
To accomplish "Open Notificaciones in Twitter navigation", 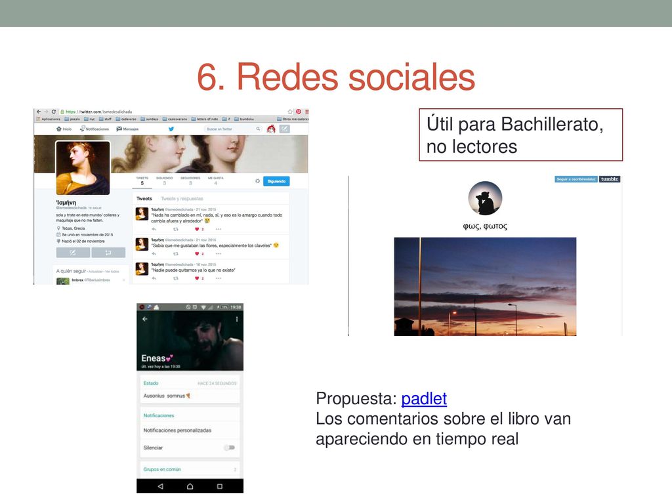I will pos(94,129).
